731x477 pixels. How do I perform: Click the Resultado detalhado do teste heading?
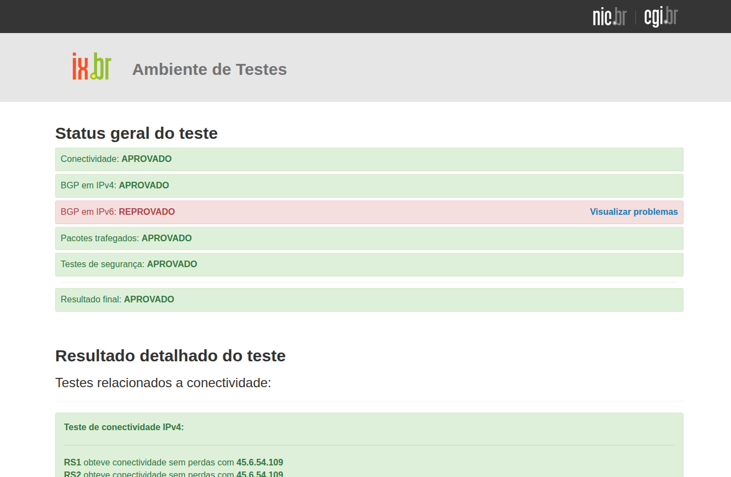[170, 356]
